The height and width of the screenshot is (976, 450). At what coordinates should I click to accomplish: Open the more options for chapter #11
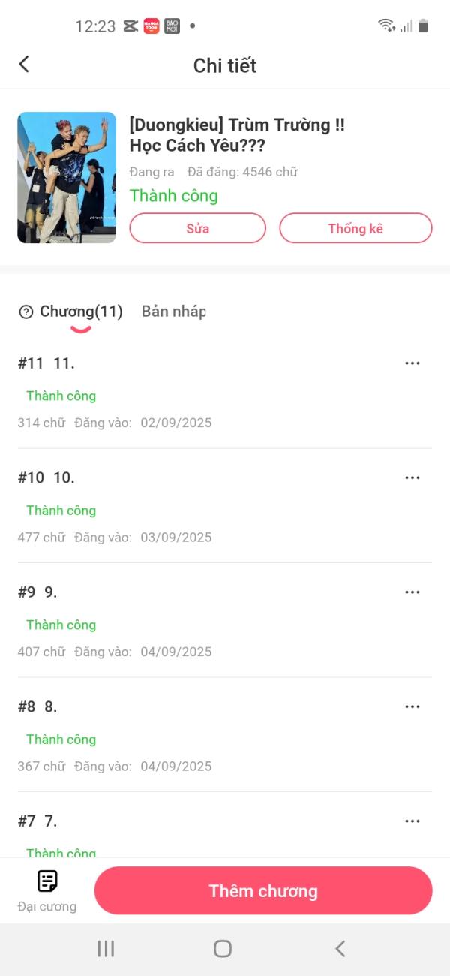click(x=412, y=363)
